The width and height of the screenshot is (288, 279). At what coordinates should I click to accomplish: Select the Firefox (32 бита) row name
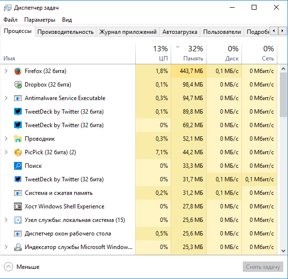pos(46,71)
